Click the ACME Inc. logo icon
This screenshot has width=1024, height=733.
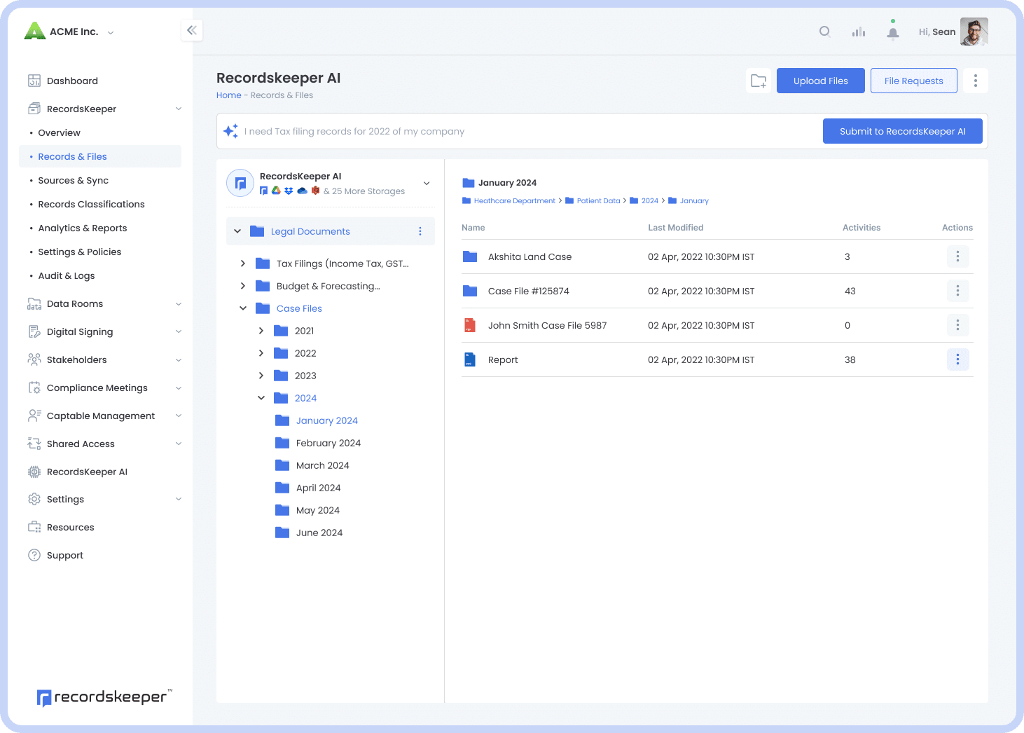[34, 31]
